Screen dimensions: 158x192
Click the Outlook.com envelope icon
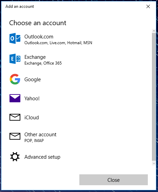pyautogui.click(x=15, y=38)
